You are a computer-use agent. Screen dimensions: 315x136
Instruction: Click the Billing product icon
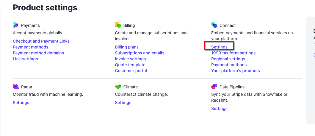(118, 25)
